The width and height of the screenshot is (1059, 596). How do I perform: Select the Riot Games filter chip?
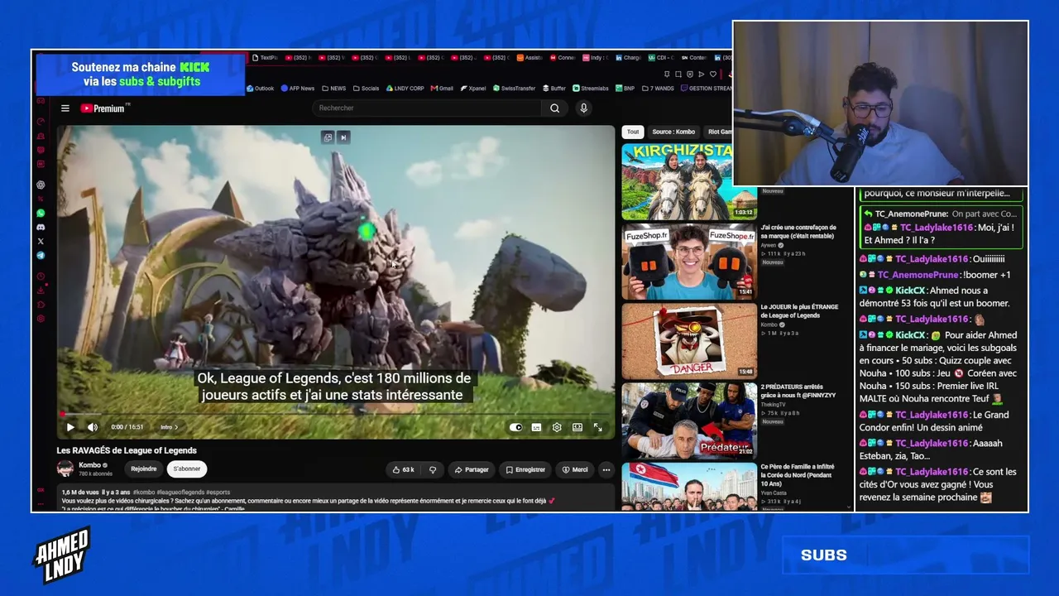coord(718,132)
